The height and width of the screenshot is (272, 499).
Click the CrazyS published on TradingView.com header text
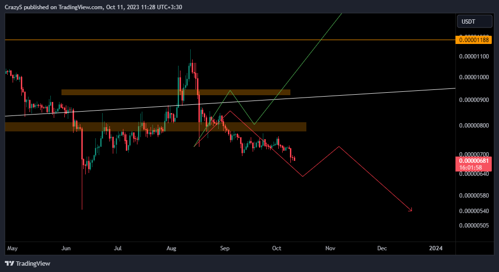93,7
